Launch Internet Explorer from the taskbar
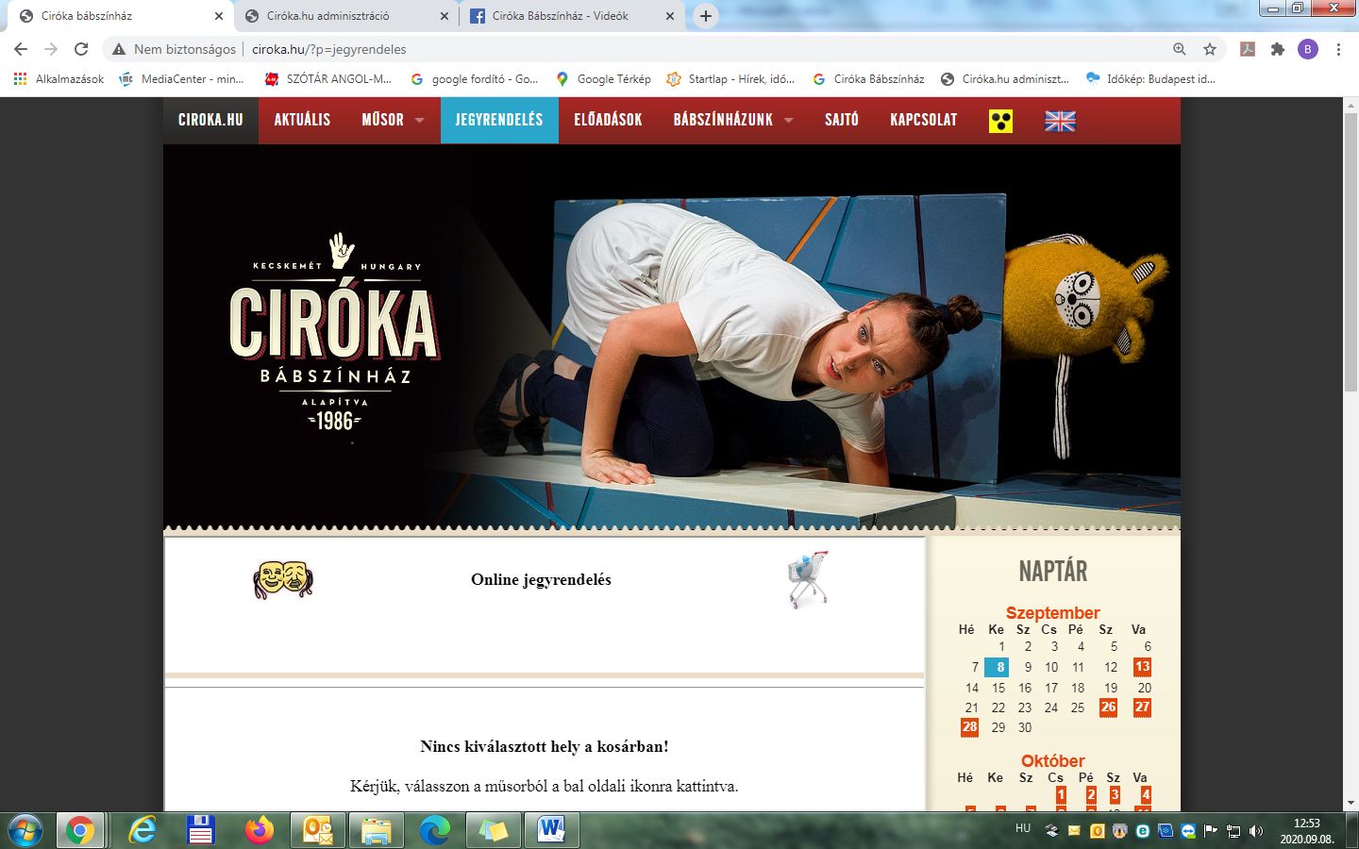Screen dimensions: 1359x849 tap(143, 831)
